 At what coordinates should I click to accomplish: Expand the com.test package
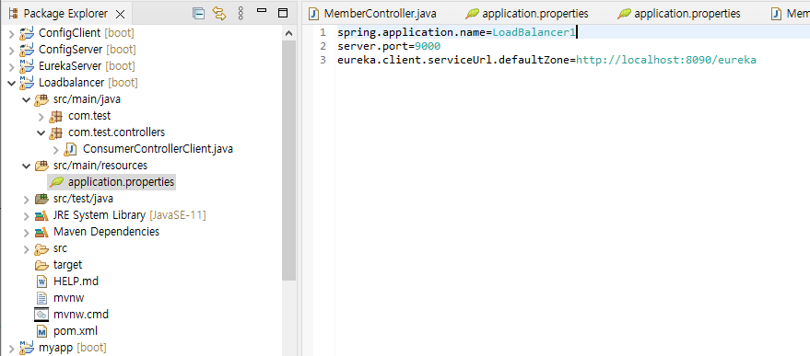[41, 116]
